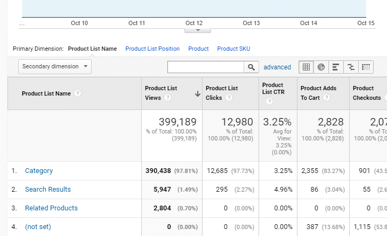
Task: Click help icon beside Product List Name
Action: coord(78,93)
